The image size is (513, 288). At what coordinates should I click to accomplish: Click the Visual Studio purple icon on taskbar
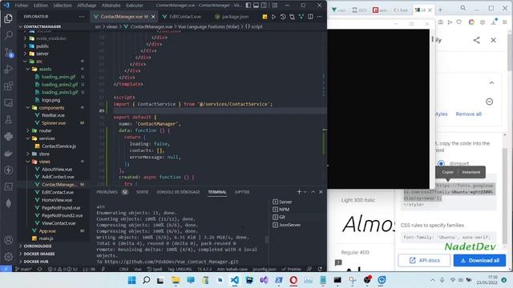(264, 280)
